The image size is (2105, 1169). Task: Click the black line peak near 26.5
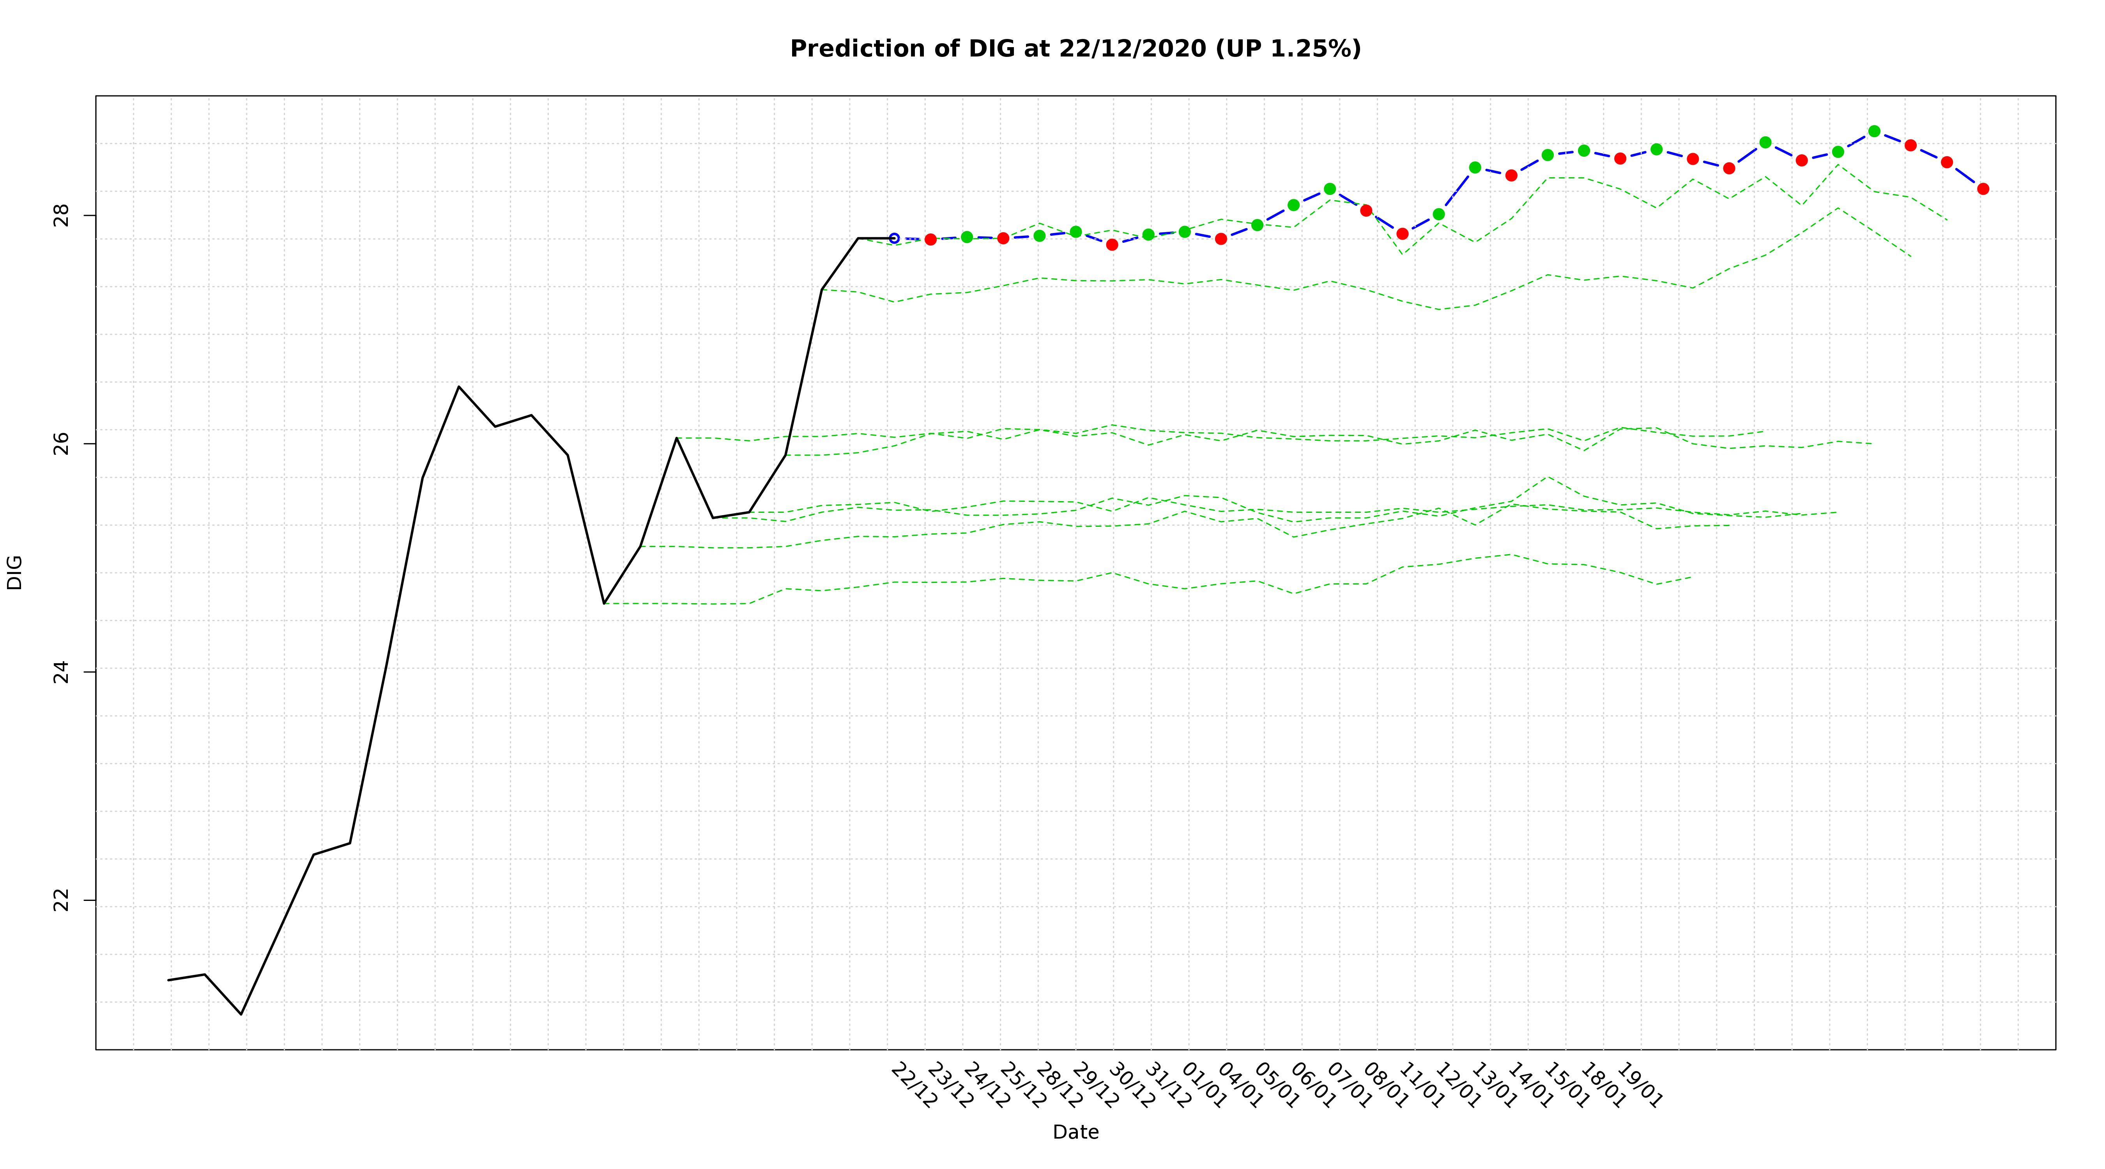click(458, 387)
